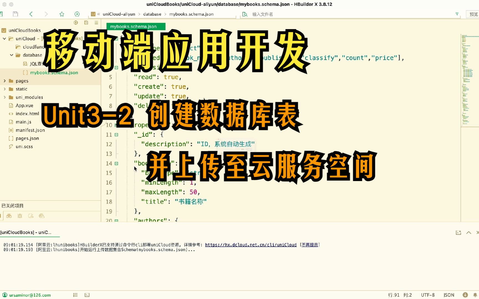Click the filter icon near the preview button

(x=457, y=14)
